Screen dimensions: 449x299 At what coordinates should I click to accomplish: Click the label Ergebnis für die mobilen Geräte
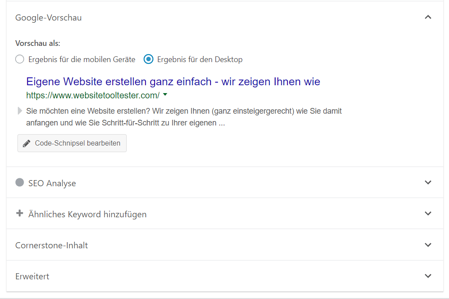point(82,59)
